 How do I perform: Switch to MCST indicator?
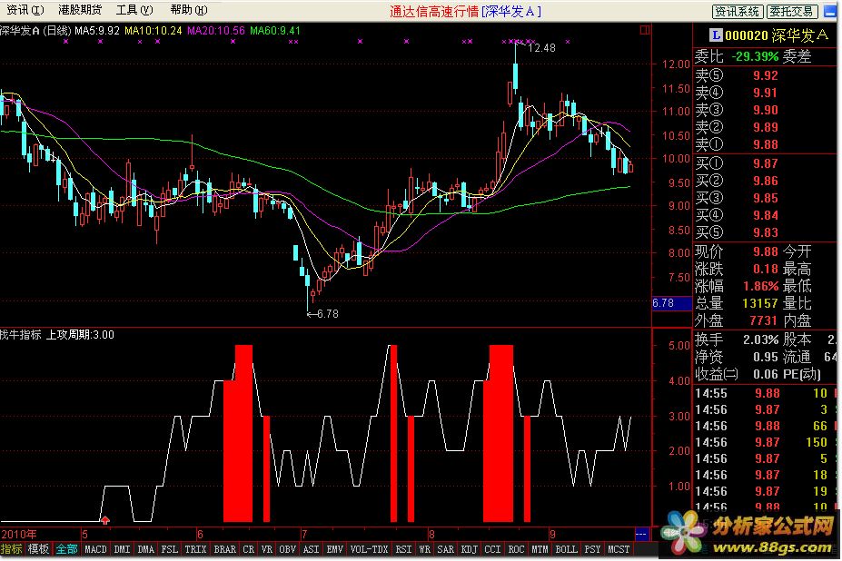coord(619,549)
